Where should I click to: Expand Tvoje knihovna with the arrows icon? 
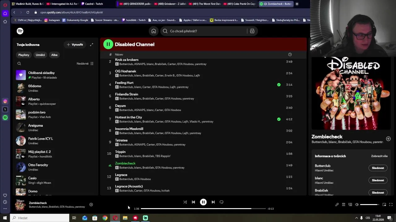(92, 45)
